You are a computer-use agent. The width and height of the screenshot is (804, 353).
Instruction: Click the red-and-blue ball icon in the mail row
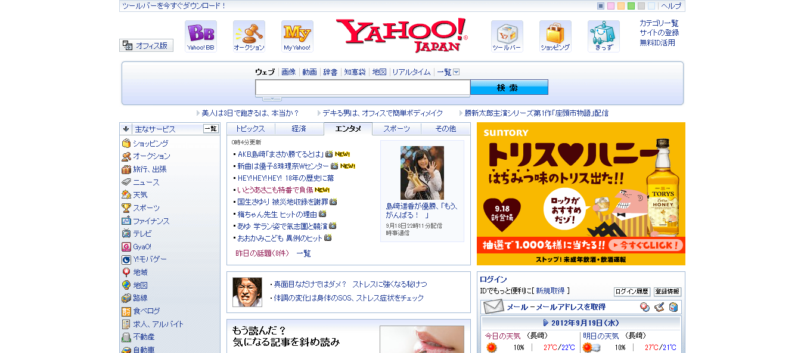(644, 307)
